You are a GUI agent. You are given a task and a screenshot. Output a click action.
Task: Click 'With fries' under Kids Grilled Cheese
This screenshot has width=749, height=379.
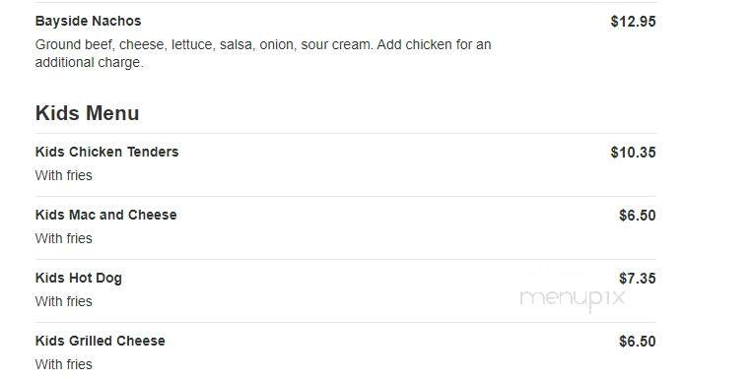[63, 364]
